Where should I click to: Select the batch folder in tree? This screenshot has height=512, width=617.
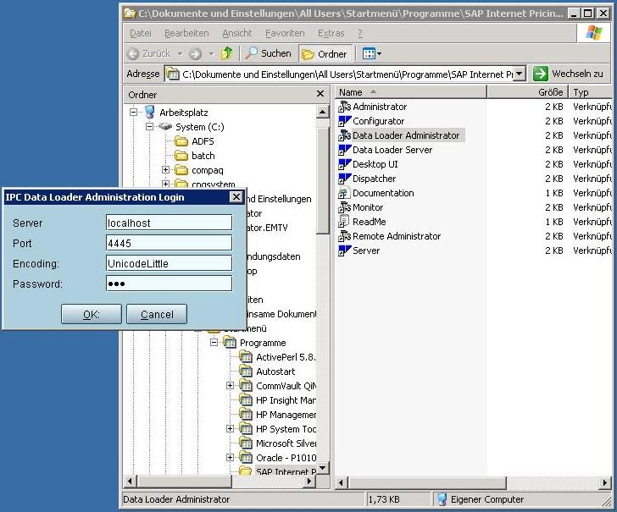tap(181, 156)
